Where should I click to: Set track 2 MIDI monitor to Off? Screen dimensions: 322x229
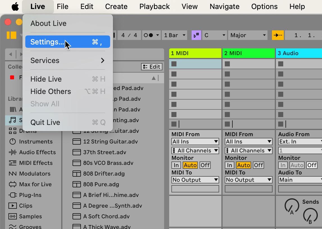258,165
